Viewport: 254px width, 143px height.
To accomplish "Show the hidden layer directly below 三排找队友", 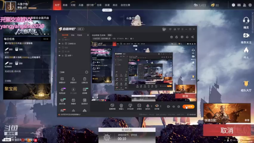I will [x=59, y=48].
